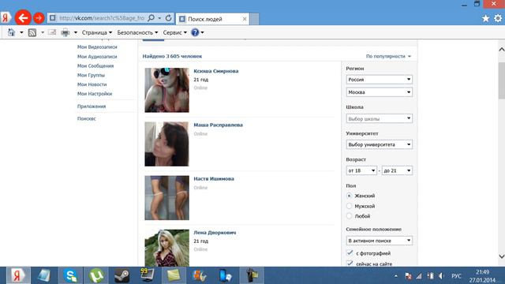Open Маша Расправлева profile name link
The height and width of the screenshot is (284, 505).
[x=218, y=125]
